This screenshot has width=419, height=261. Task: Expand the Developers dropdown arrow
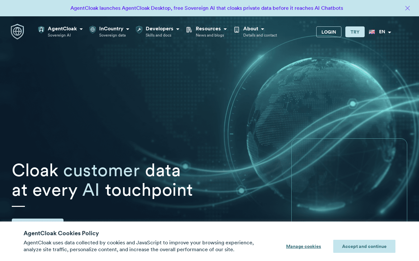click(178, 29)
